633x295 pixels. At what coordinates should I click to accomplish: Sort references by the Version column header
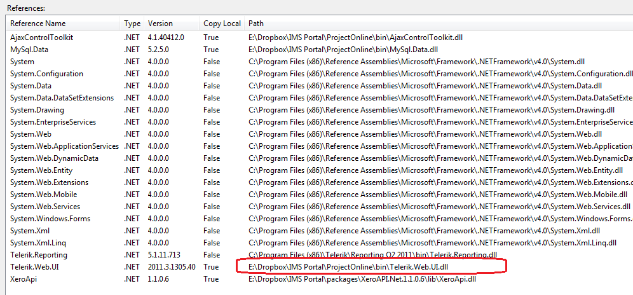160,24
